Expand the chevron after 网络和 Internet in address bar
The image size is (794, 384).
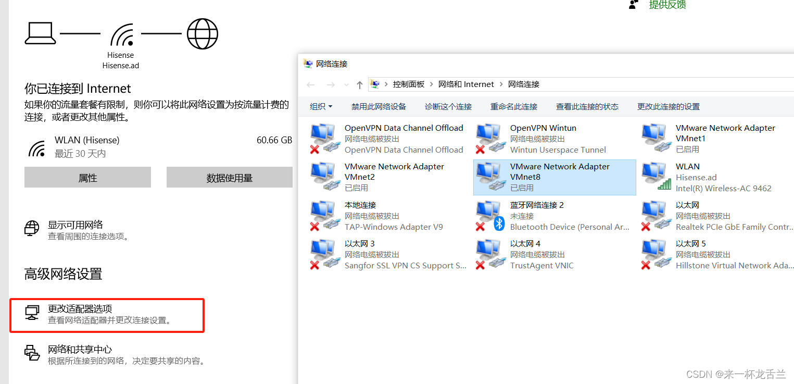click(x=501, y=84)
